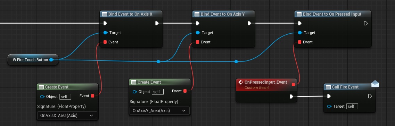Open the OnAxisX_Area(Axis) signature dropdown

(x=67, y=116)
